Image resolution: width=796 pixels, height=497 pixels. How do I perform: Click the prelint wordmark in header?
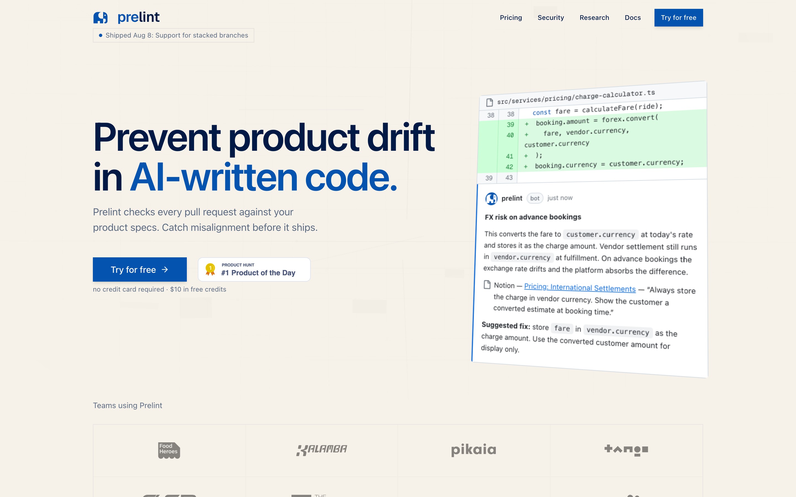click(138, 17)
